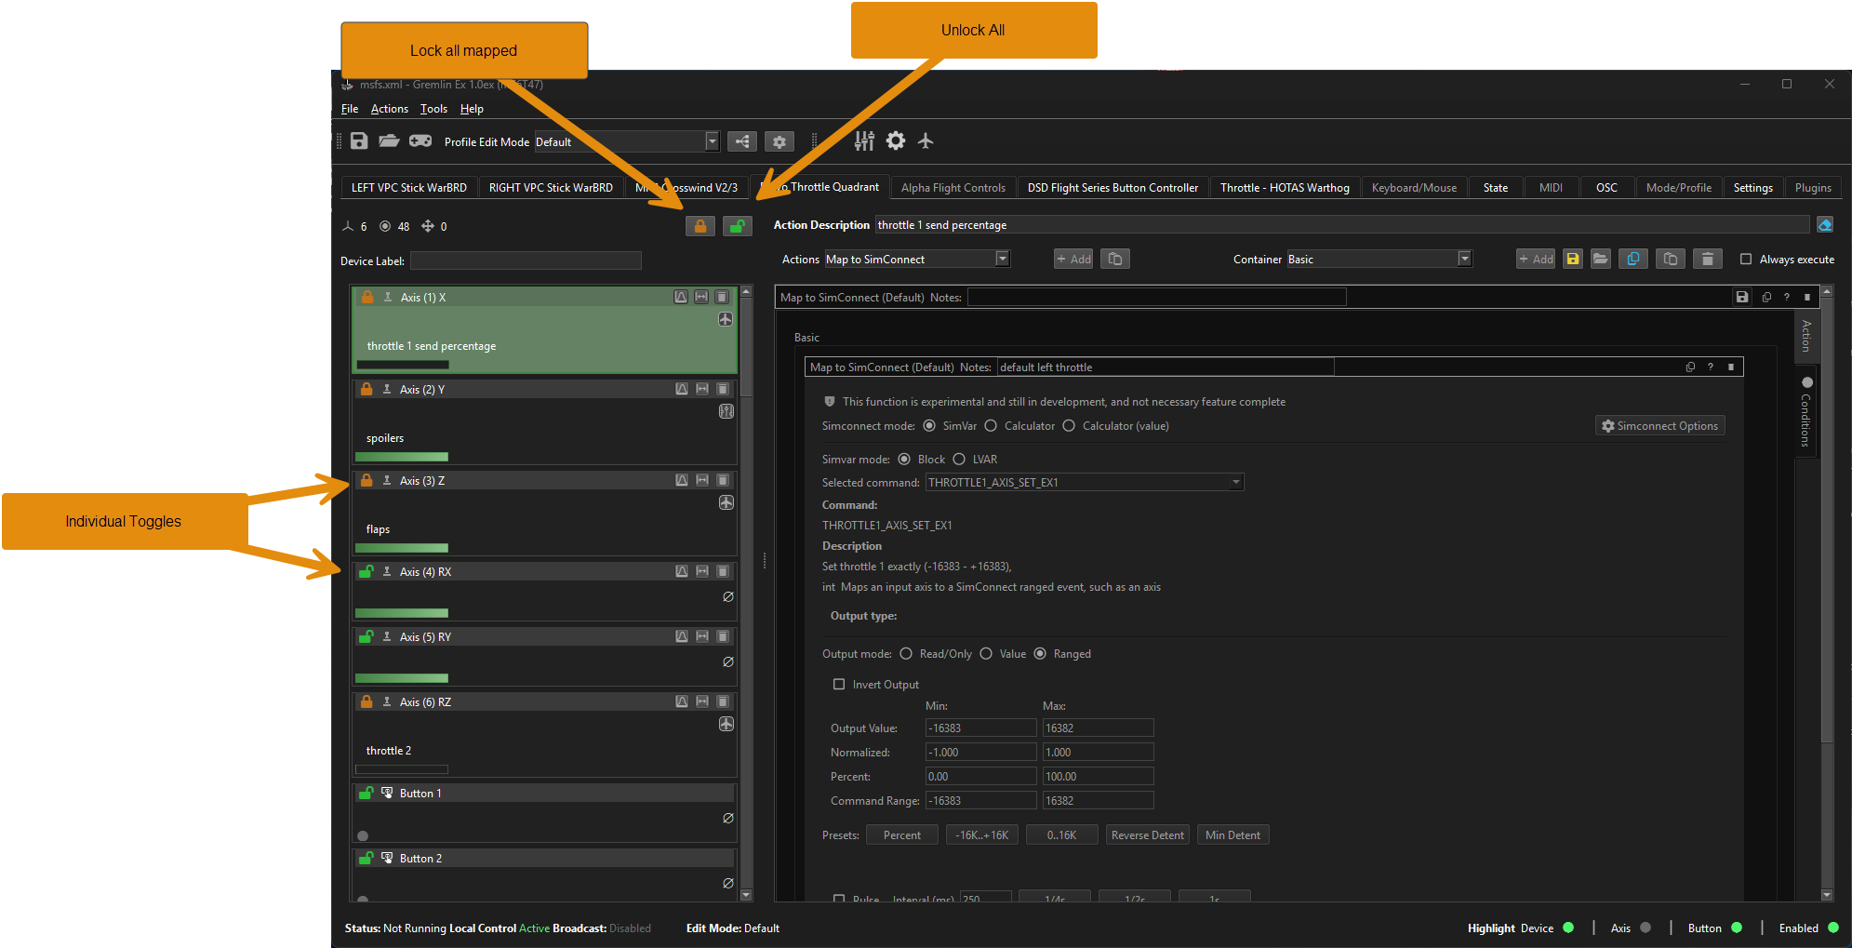Toggle the lock on Button 1
1852x948 pixels.
point(366,793)
